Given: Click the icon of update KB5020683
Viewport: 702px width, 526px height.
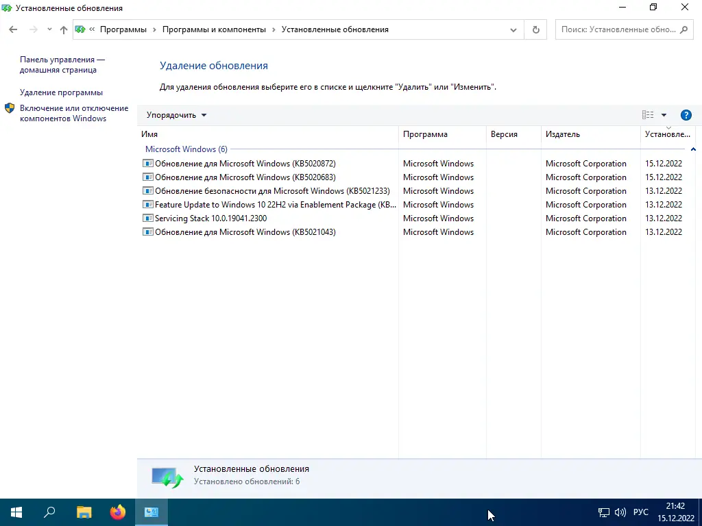Looking at the screenshot, I should (148, 177).
